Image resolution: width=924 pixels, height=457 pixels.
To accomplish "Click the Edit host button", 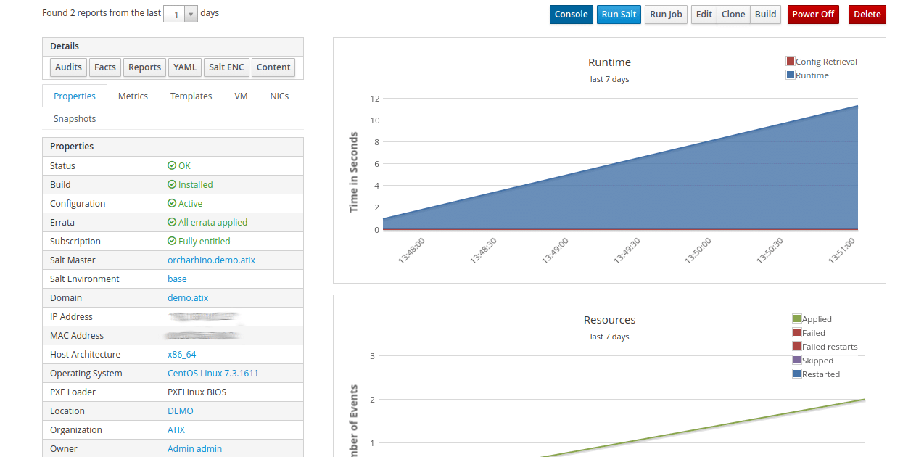I will (x=704, y=15).
